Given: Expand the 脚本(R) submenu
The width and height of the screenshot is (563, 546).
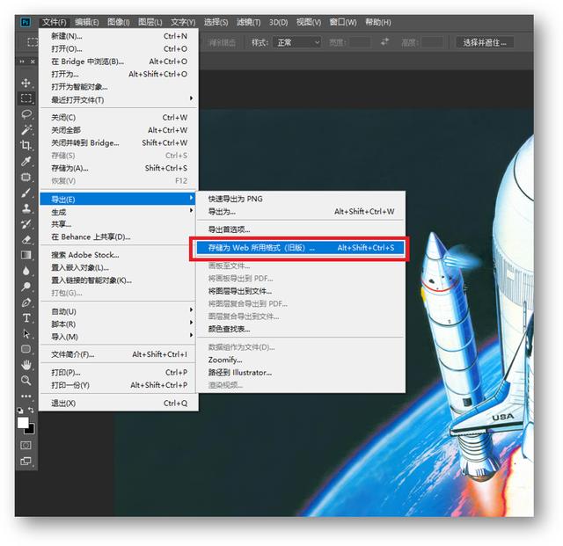Looking at the screenshot, I should [x=119, y=324].
